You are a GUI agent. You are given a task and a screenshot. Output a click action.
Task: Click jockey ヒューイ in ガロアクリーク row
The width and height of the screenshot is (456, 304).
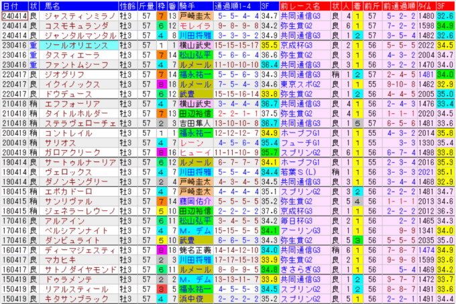(x=196, y=153)
